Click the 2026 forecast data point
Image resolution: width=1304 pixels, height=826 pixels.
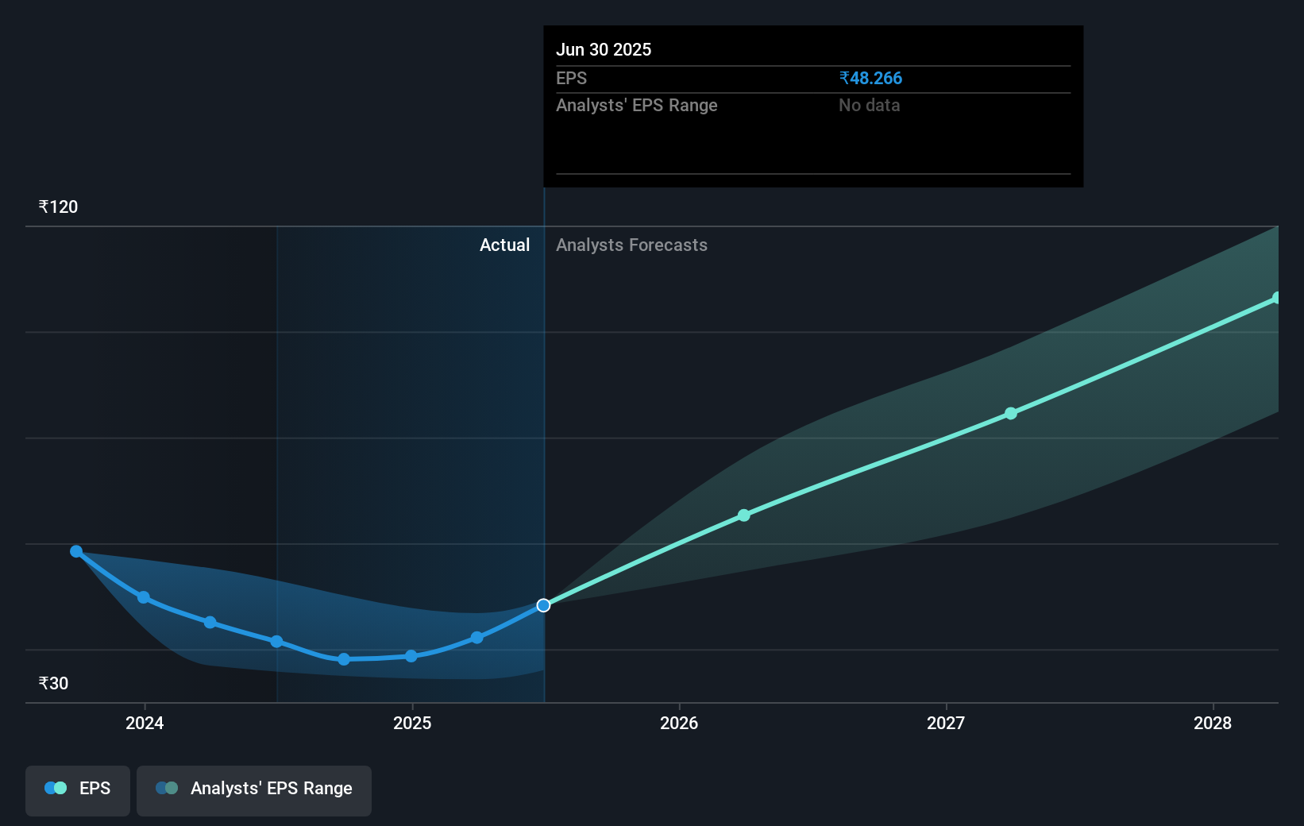click(743, 515)
